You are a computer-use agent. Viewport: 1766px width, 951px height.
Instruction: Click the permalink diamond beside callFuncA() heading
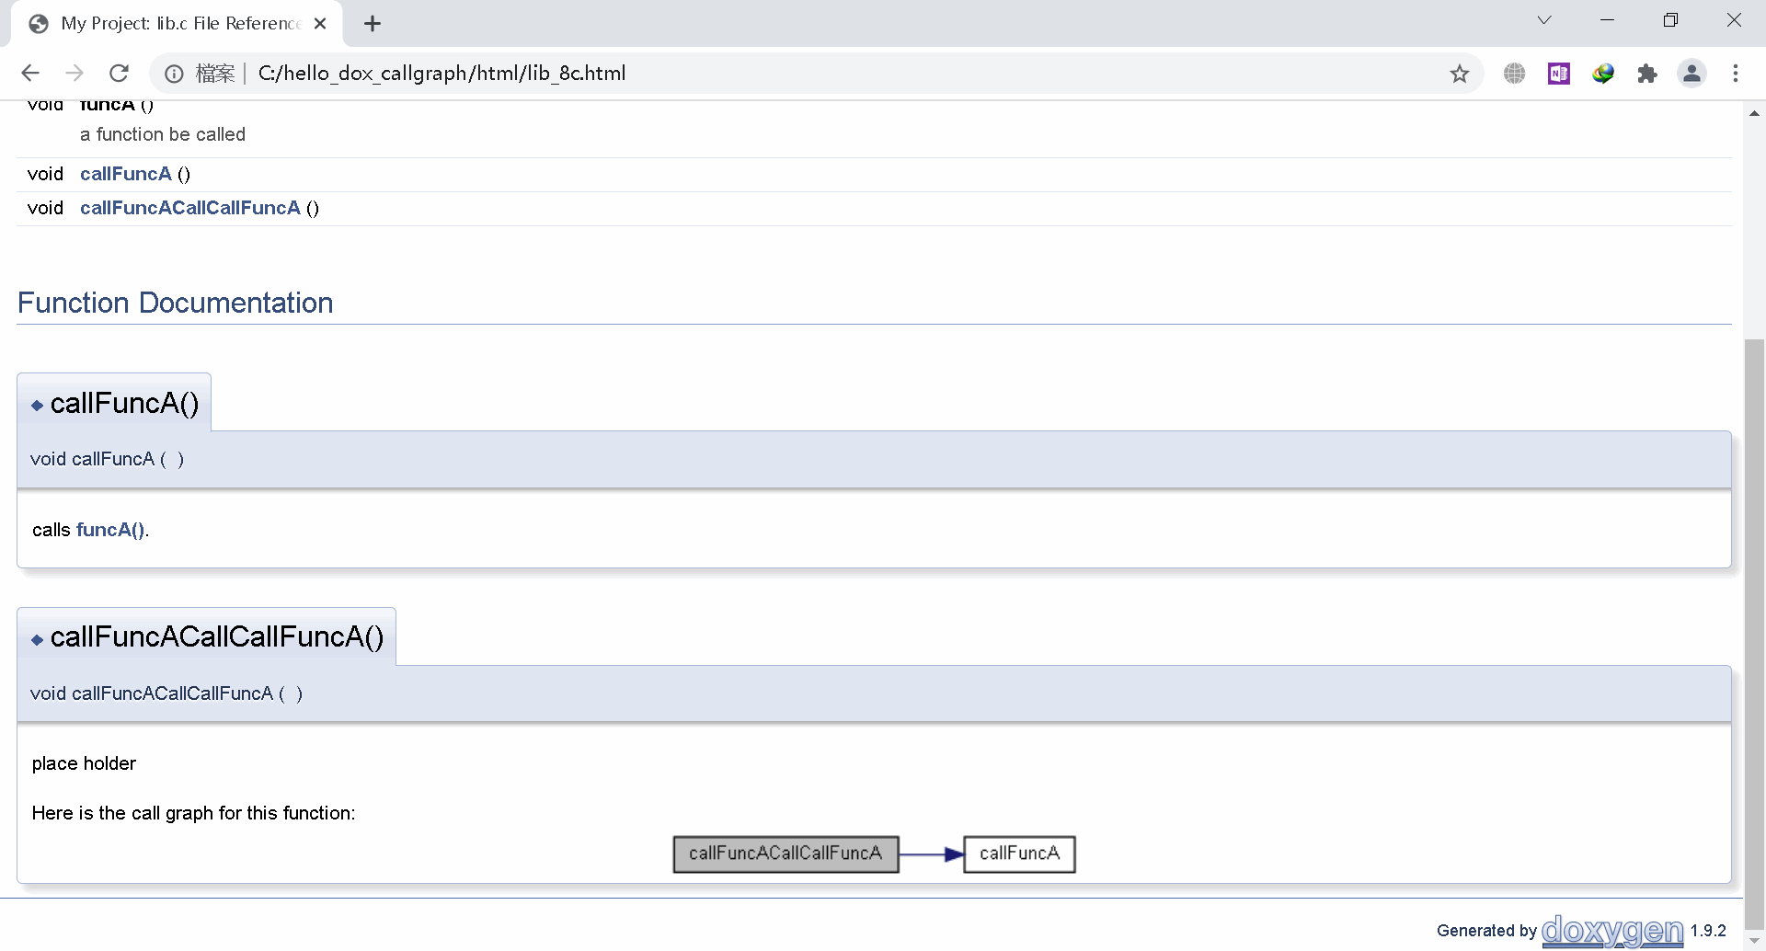coord(37,406)
